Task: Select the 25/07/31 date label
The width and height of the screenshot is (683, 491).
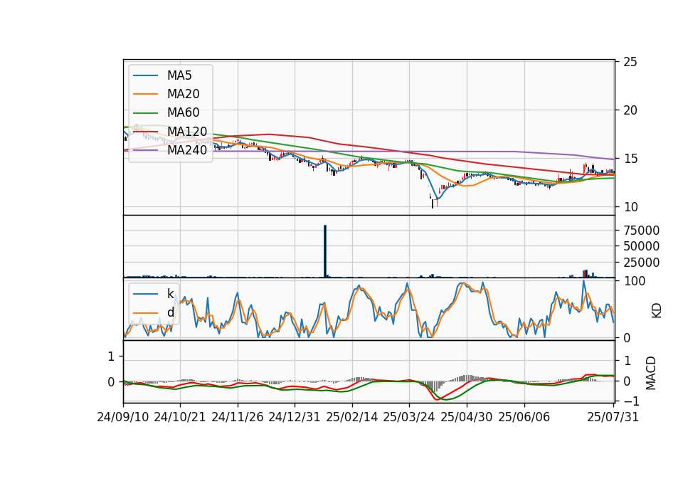Action: click(613, 417)
